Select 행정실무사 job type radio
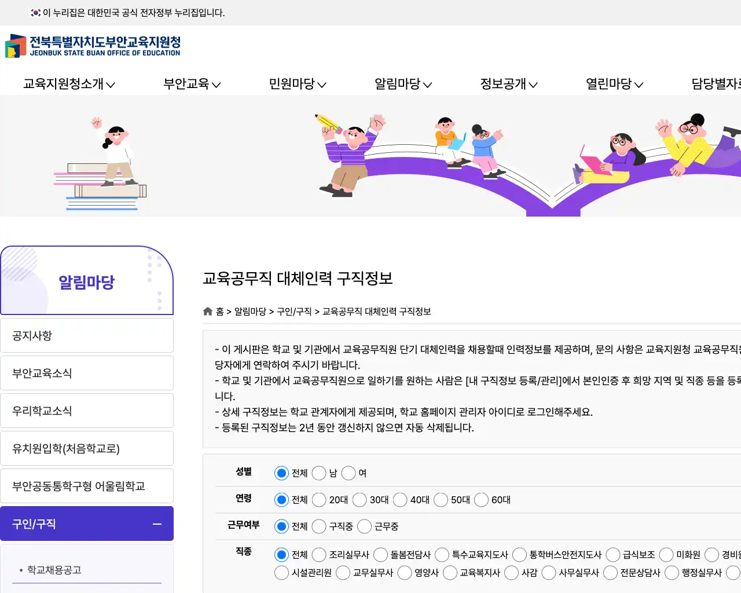741x593 pixels. (x=672, y=573)
